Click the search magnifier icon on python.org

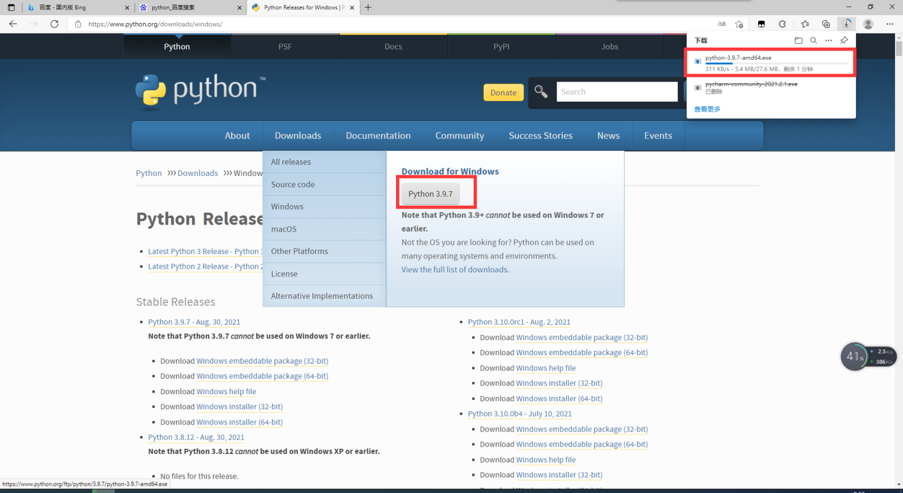pos(541,91)
